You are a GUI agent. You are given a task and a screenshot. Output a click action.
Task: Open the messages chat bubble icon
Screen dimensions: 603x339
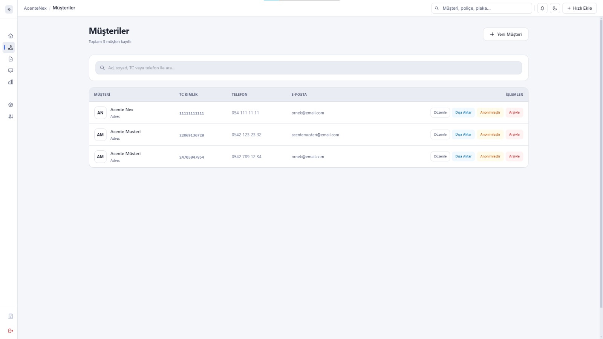pos(11,70)
